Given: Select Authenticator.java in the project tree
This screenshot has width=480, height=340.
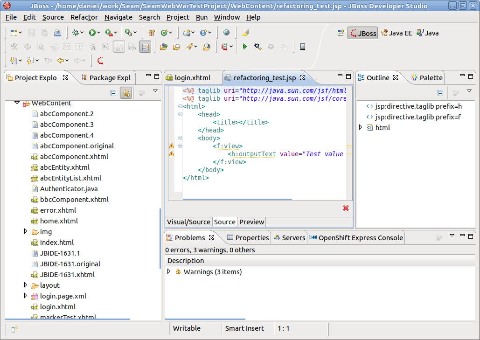Looking at the screenshot, I should [69, 189].
